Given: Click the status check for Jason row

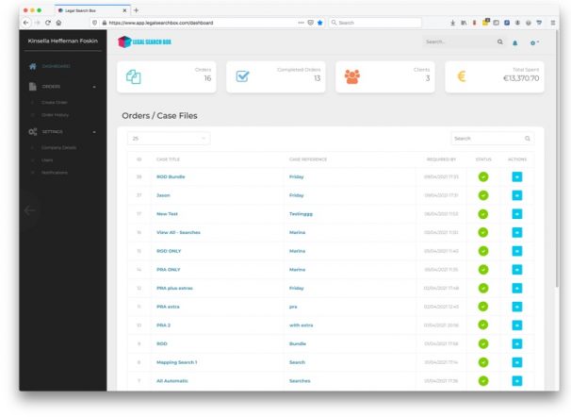Looking at the screenshot, I should 483,195.
